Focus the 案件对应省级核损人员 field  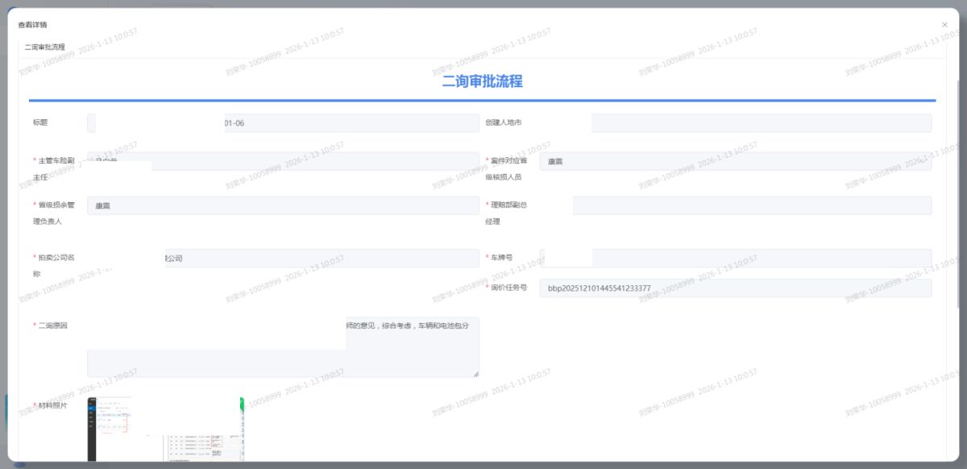735,161
